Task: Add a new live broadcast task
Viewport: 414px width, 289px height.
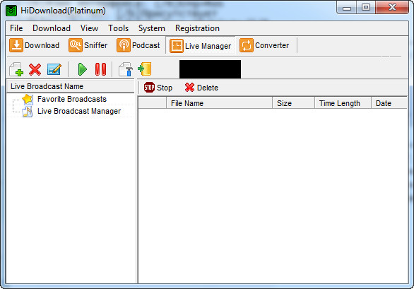Action: pos(16,69)
